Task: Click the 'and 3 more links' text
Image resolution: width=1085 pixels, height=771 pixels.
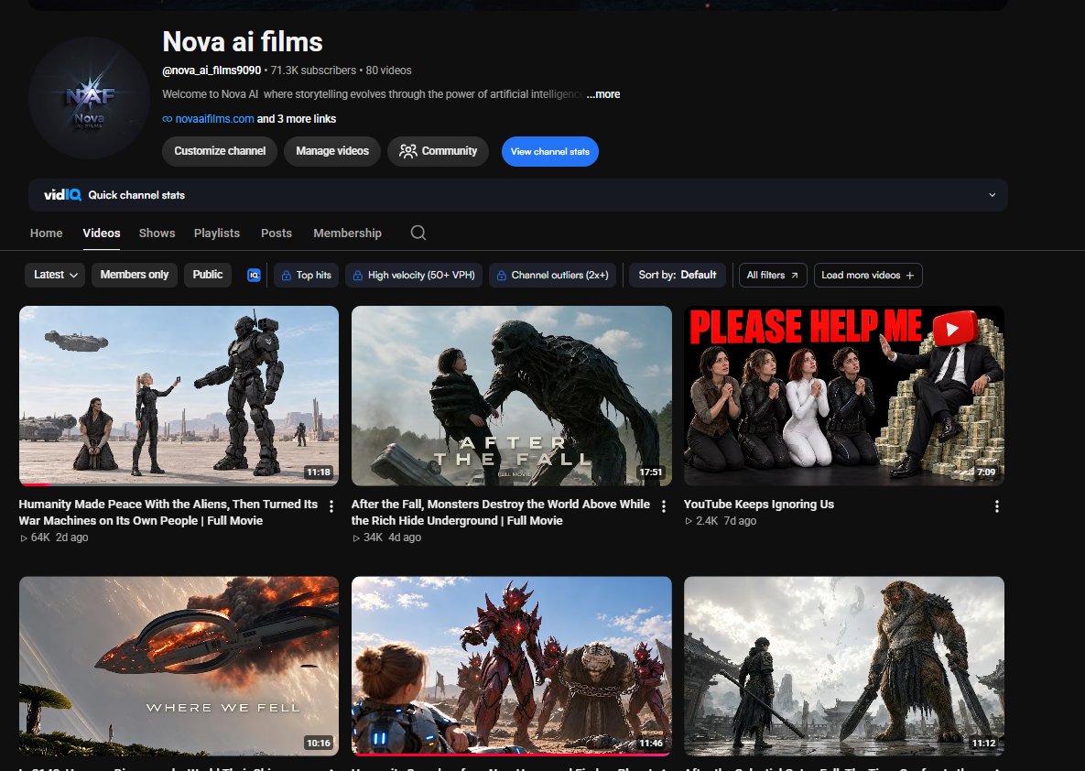Action: (297, 119)
